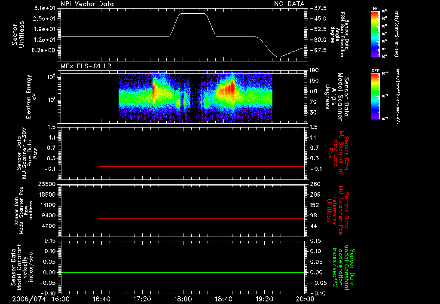Image resolution: width=440 pixels, height=304 pixels.
Task: Click the 17:20 time axis label
Action: click(x=143, y=299)
